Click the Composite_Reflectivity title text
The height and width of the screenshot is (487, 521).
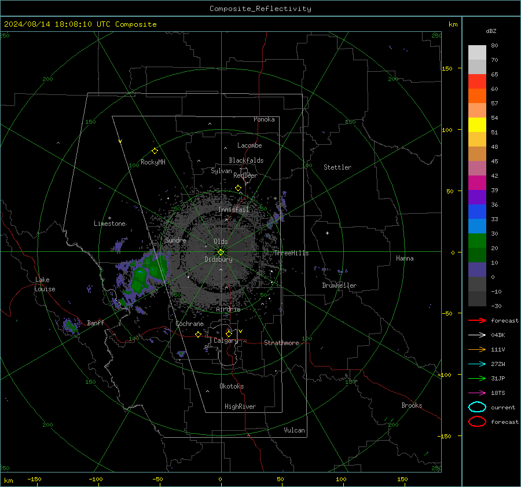[260, 9]
